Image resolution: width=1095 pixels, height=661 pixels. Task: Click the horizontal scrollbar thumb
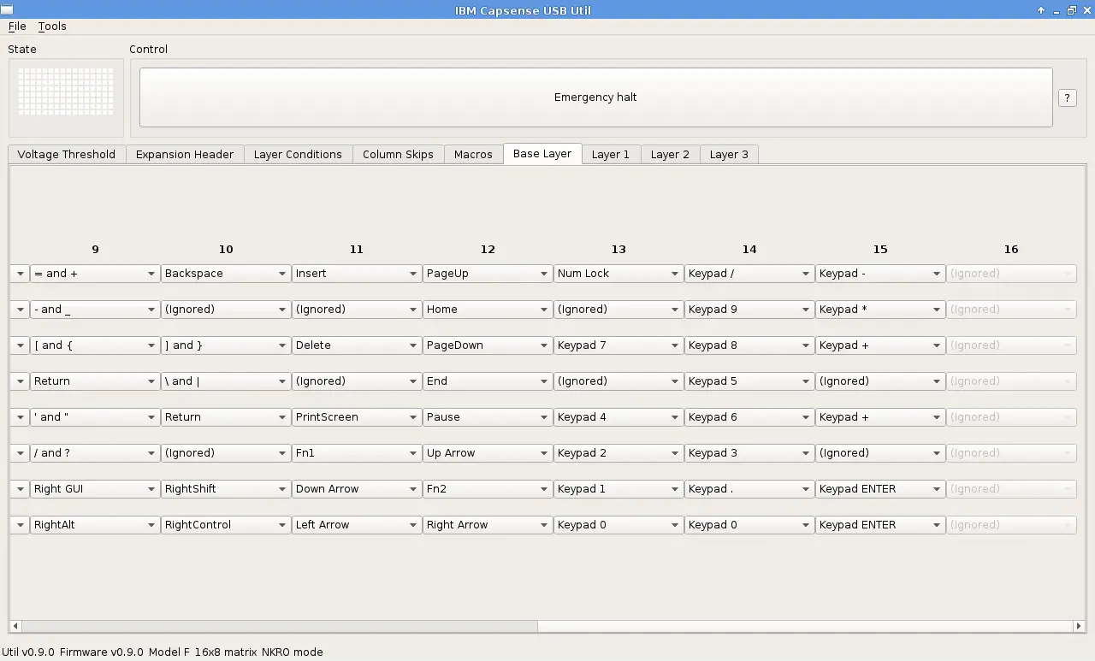(804, 626)
